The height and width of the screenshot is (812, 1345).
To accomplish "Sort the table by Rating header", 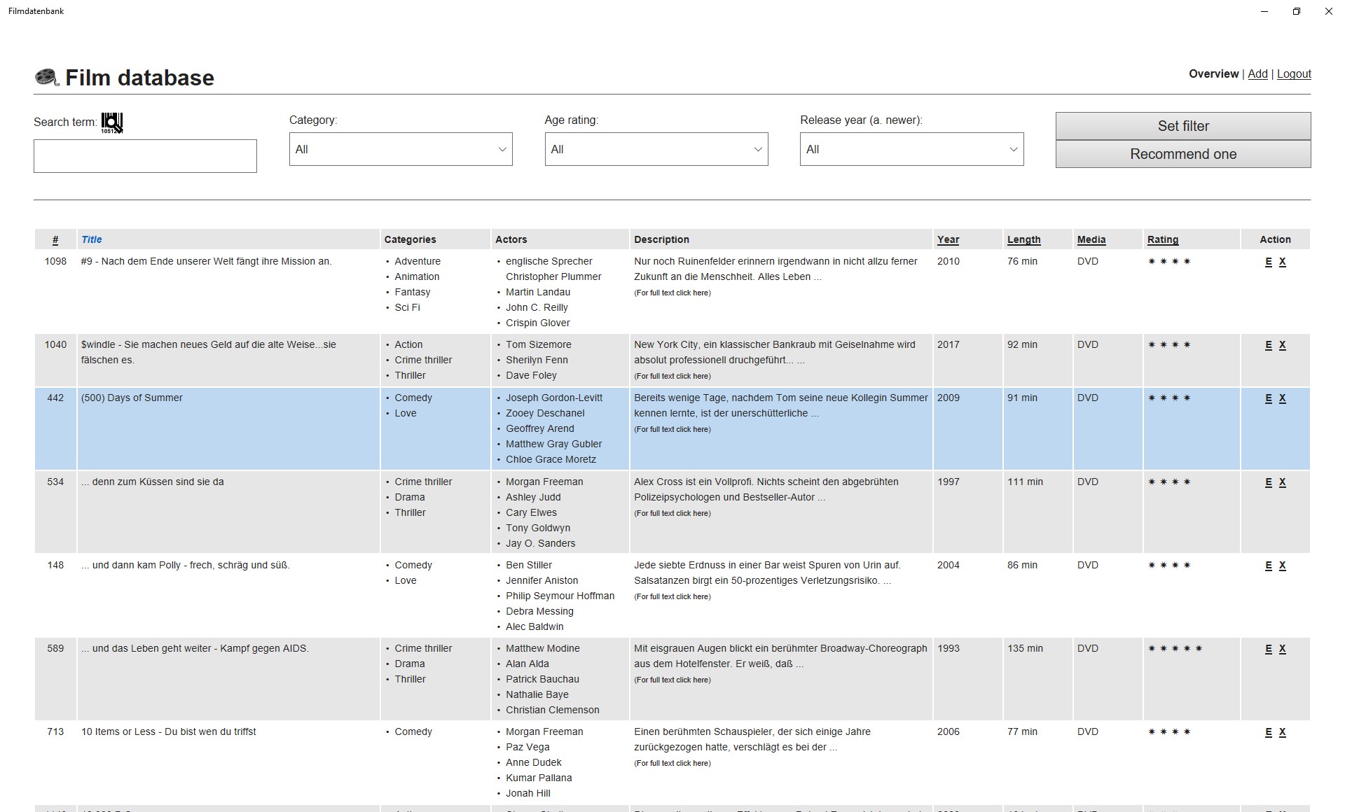I will (x=1162, y=239).
